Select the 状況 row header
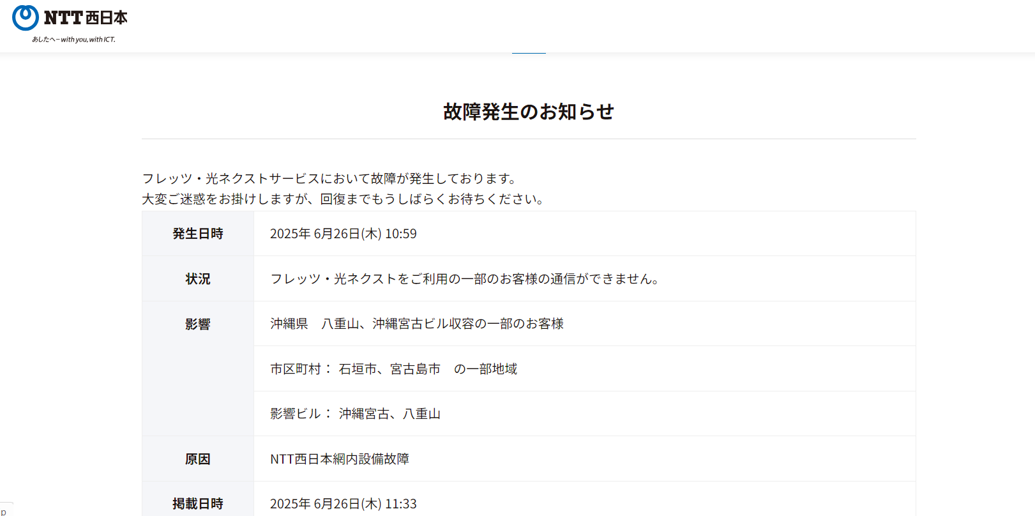Image resolution: width=1035 pixels, height=516 pixels. [198, 279]
